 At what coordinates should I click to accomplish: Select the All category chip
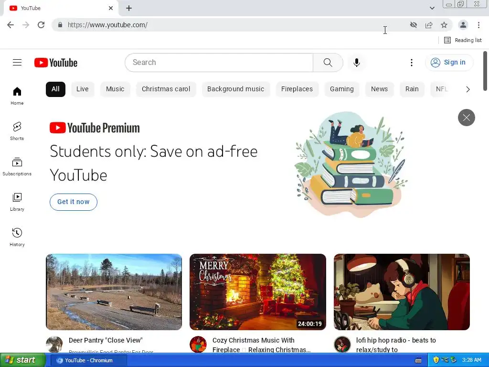pyautogui.click(x=55, y=89)
